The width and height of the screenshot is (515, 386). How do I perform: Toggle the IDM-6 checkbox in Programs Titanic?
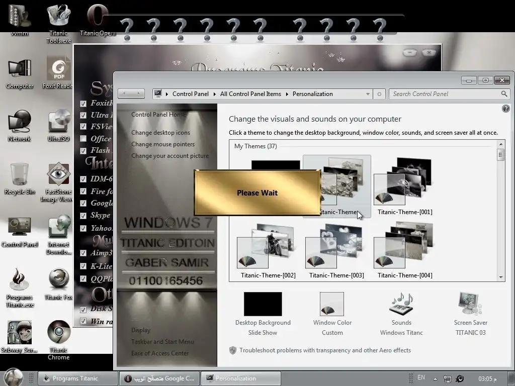click(x=83, y=179)
